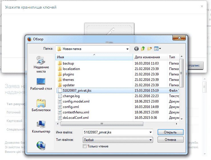The height and width of the screenshot is (160, 211).
Task: Select the 51820907_privat.jks file
Action: pos(77,90)
